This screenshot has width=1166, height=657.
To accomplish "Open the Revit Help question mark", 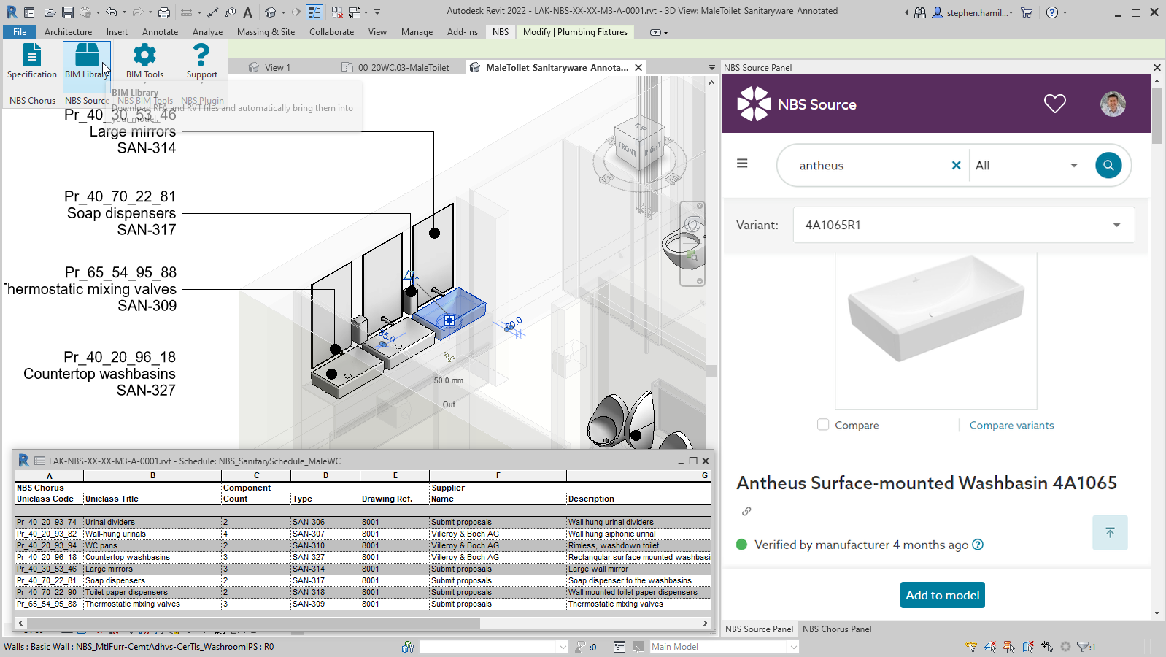I will pos(1051,12).
